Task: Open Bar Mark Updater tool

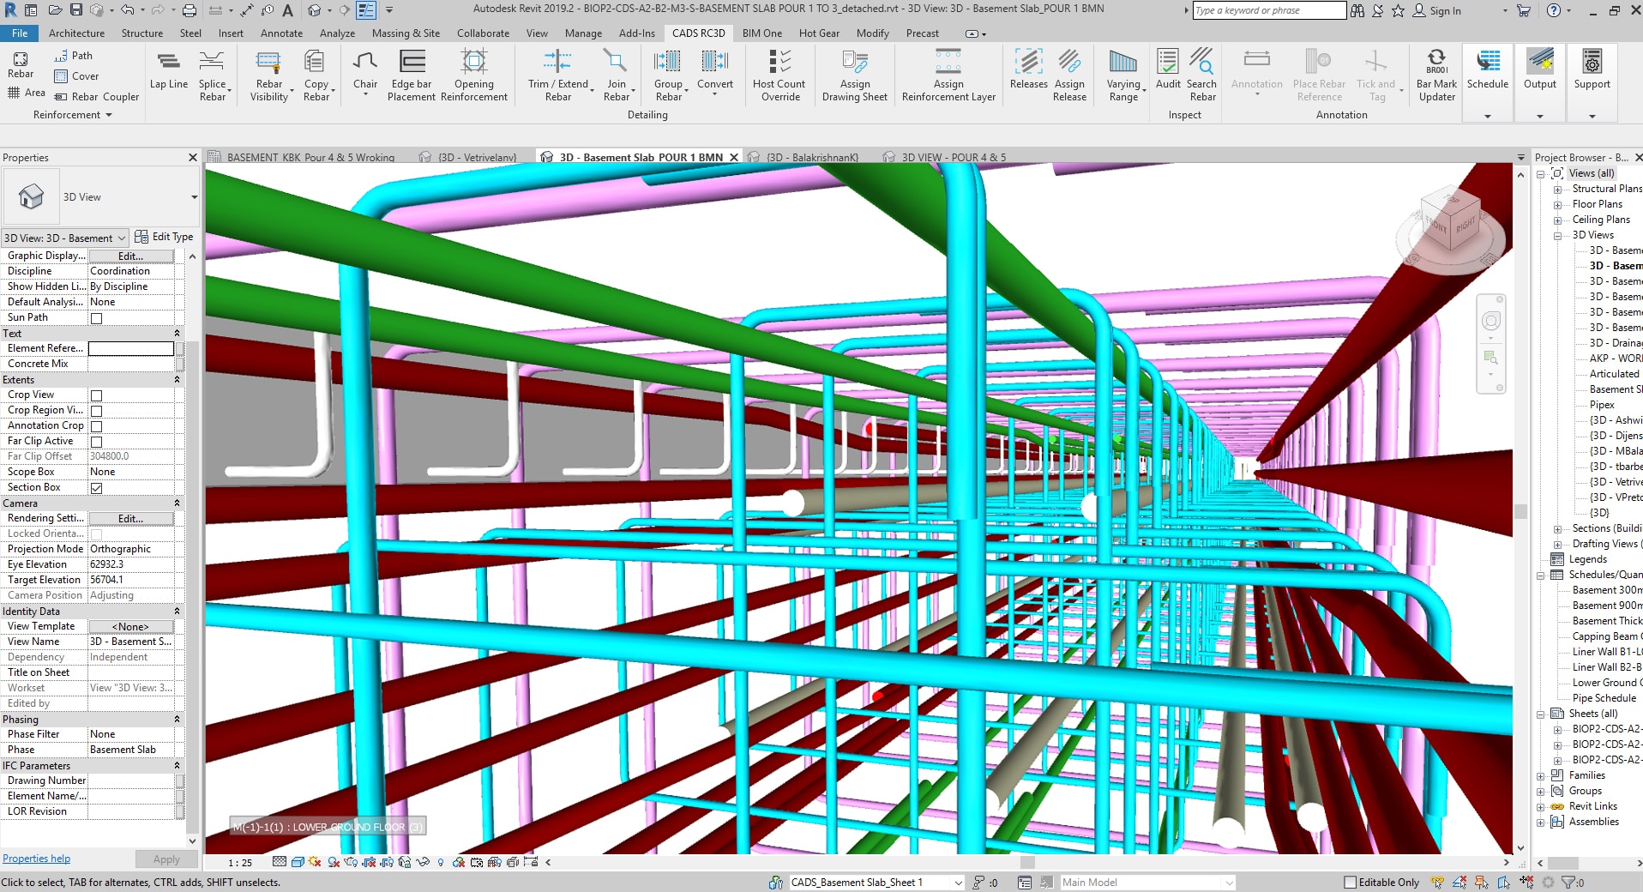Action: coord(1436,75)
